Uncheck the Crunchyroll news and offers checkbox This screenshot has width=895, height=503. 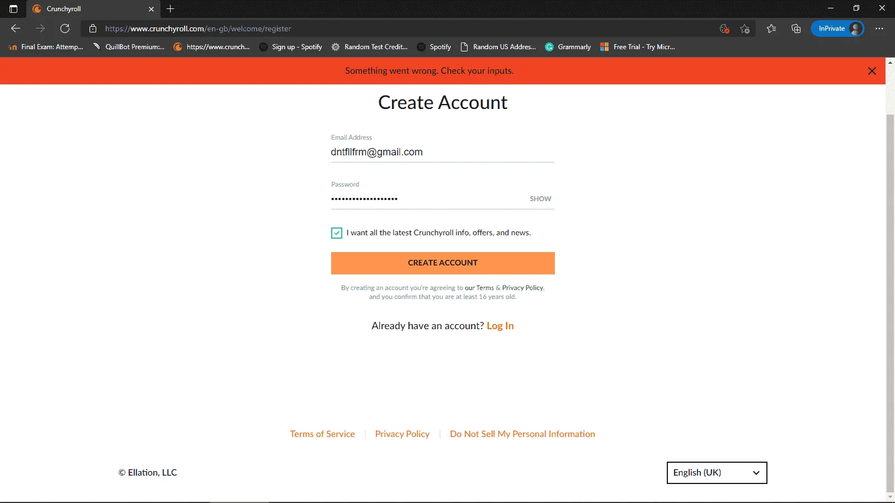pos(337,233)
